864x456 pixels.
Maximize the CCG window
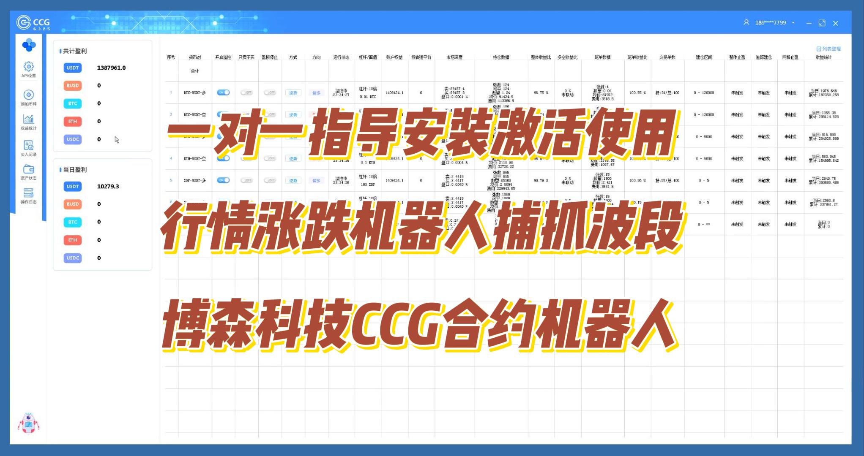(822, 23)
